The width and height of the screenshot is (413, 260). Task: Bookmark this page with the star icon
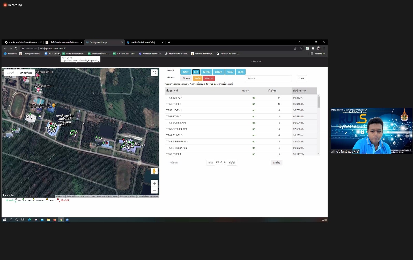tap(301, 48)
